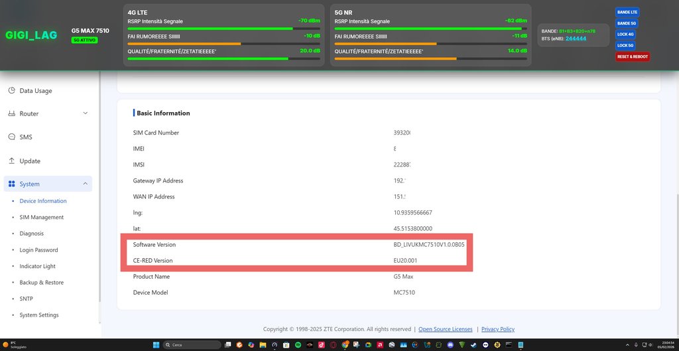Open the Windows Start menu
Screen dimensions: 679x351
point(156,345)
